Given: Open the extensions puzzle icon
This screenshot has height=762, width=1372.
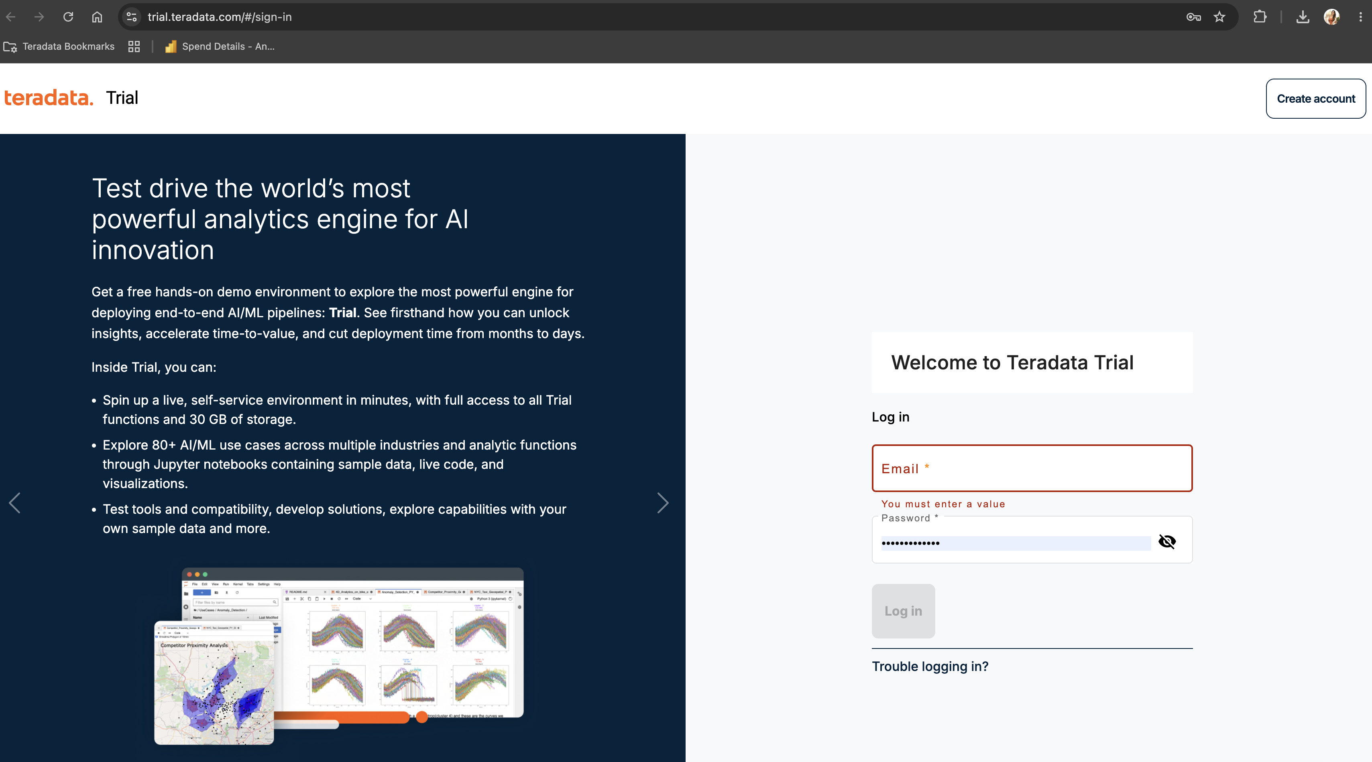Looking at the screenshot, I should click(x=1260, y=17).
